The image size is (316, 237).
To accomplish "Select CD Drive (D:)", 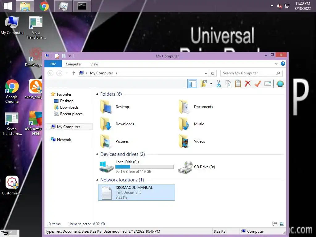I will [197, 167].
